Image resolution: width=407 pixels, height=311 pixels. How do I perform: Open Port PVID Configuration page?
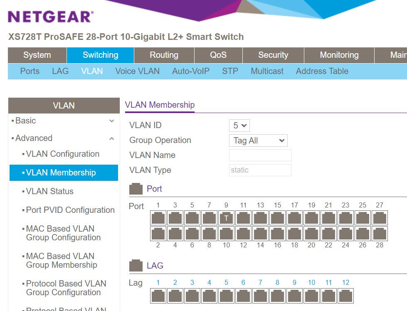pos(71,210)
